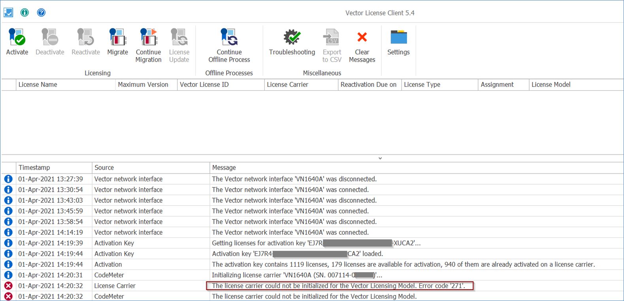Open help via blue question mark icon
The width and height of the screenshot is (624, 301).
(41, 13)
